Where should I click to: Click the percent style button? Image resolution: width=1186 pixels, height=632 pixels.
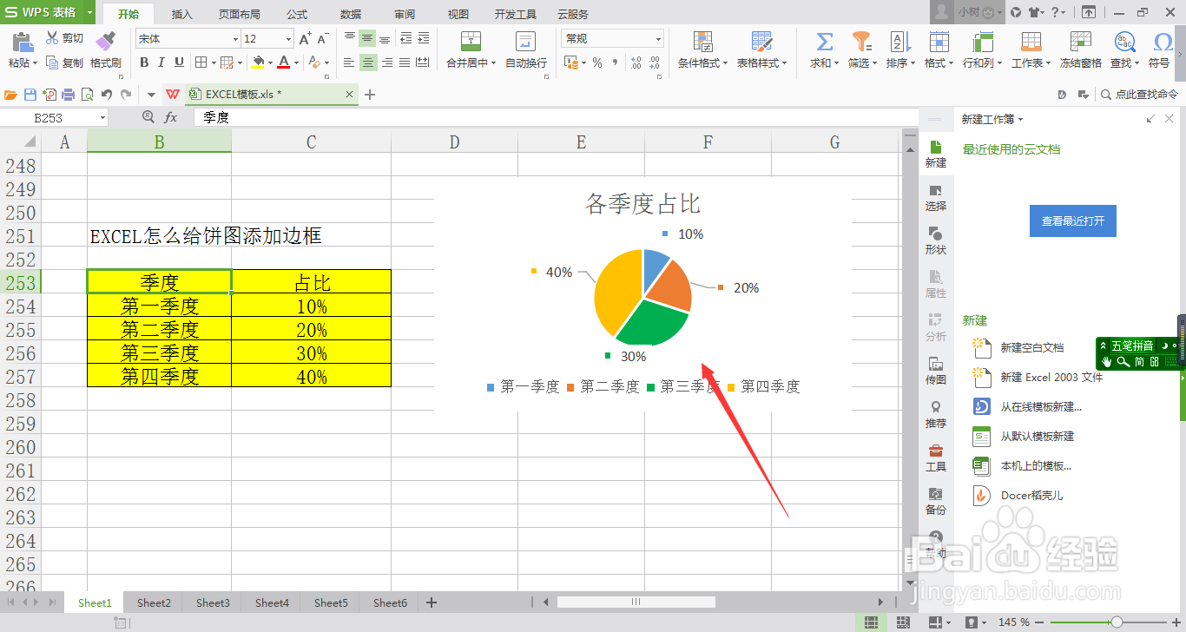[597, 63]
